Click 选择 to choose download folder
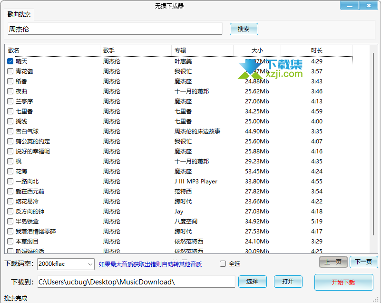 pyautogui.click(x=252, y=282)
